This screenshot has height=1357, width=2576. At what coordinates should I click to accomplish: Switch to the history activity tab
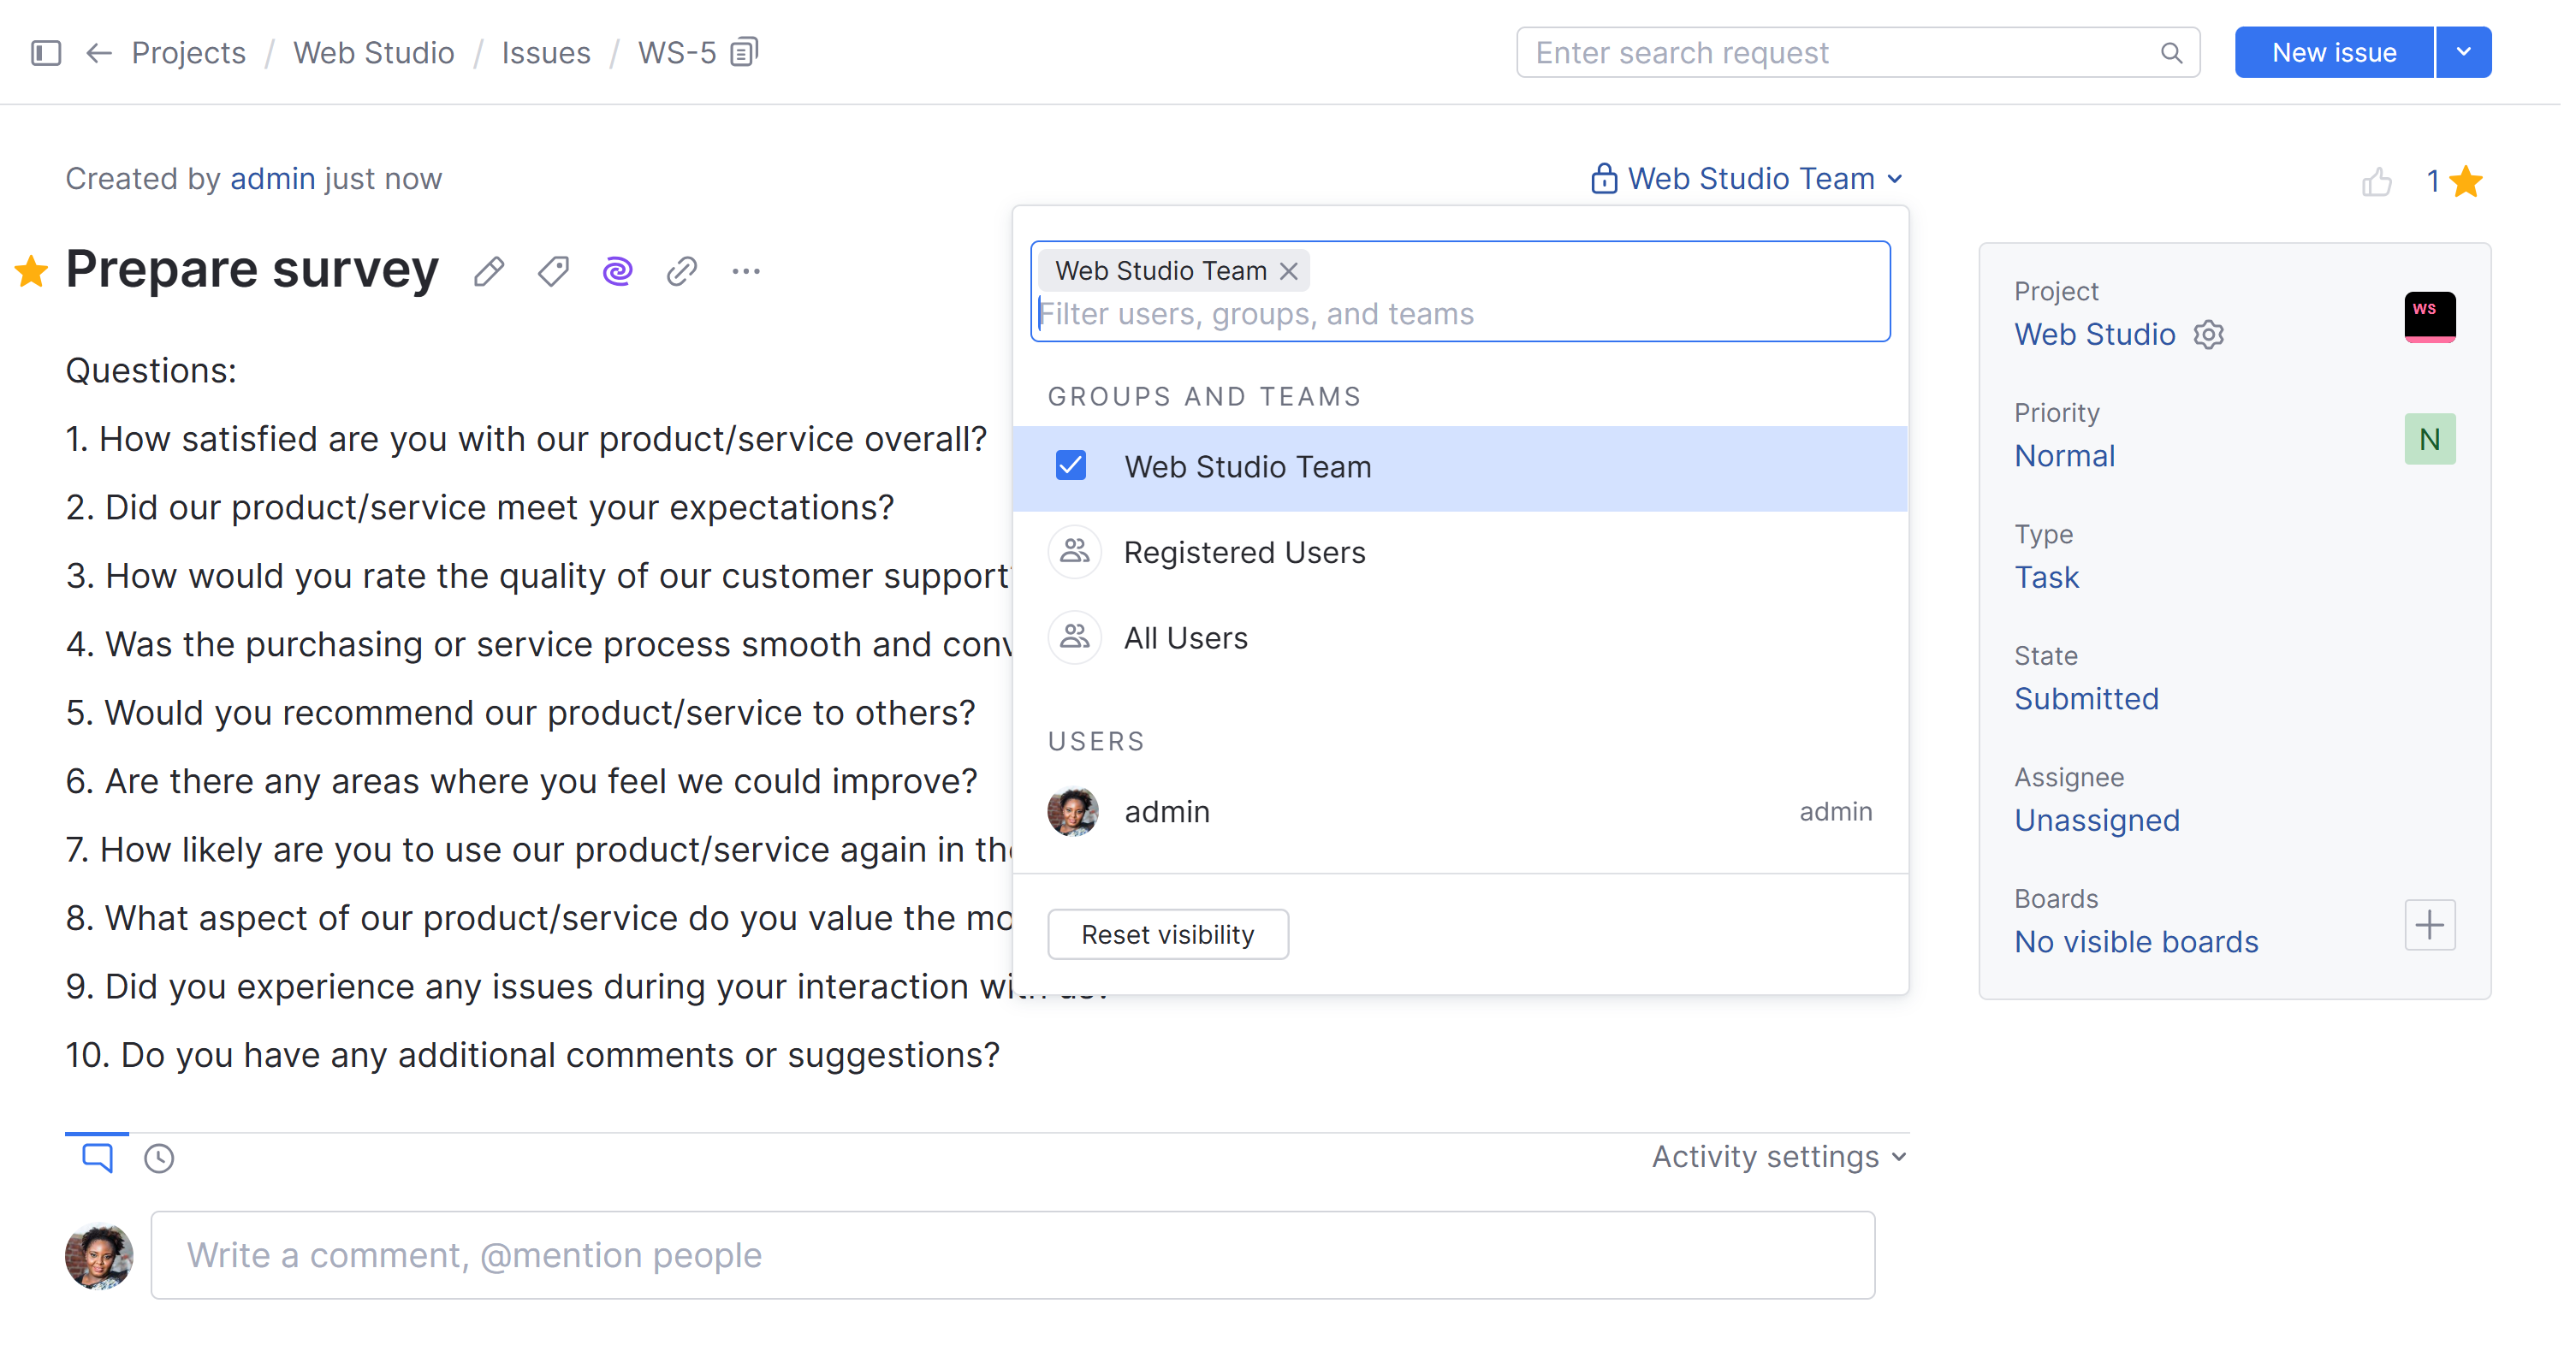(x=159, y=1159)
